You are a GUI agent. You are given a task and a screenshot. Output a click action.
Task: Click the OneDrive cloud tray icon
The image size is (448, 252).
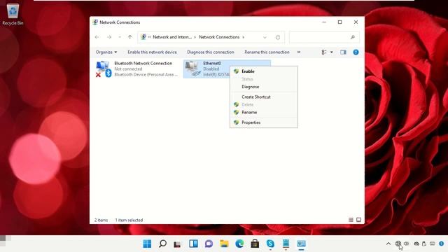416,244
